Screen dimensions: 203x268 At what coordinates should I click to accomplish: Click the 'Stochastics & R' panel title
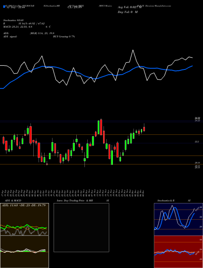click(166, 201)
